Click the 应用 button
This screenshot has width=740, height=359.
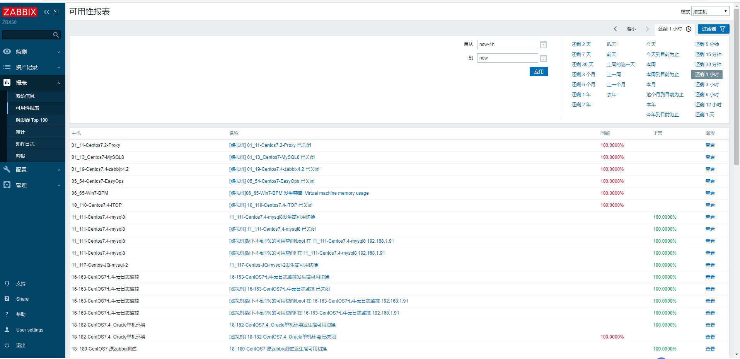point(539,71)
